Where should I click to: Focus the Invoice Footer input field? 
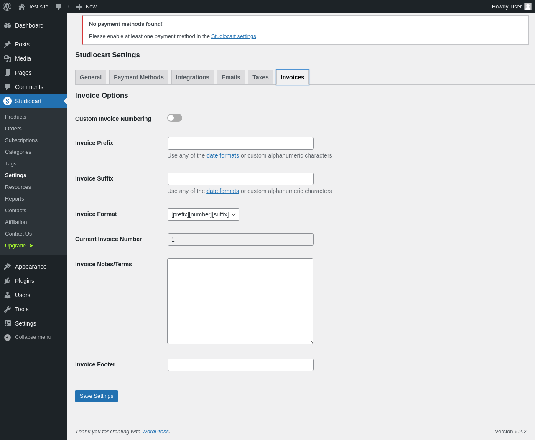click(241, 365)
